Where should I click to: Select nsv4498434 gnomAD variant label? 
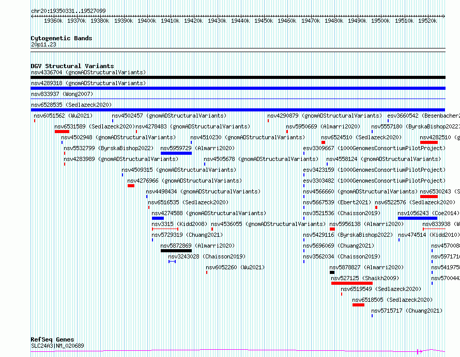tap(203, 191)
